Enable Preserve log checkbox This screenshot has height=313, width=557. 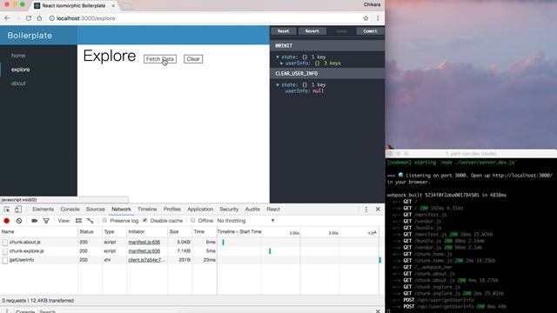pyautogui.click(x=104, y=220)
